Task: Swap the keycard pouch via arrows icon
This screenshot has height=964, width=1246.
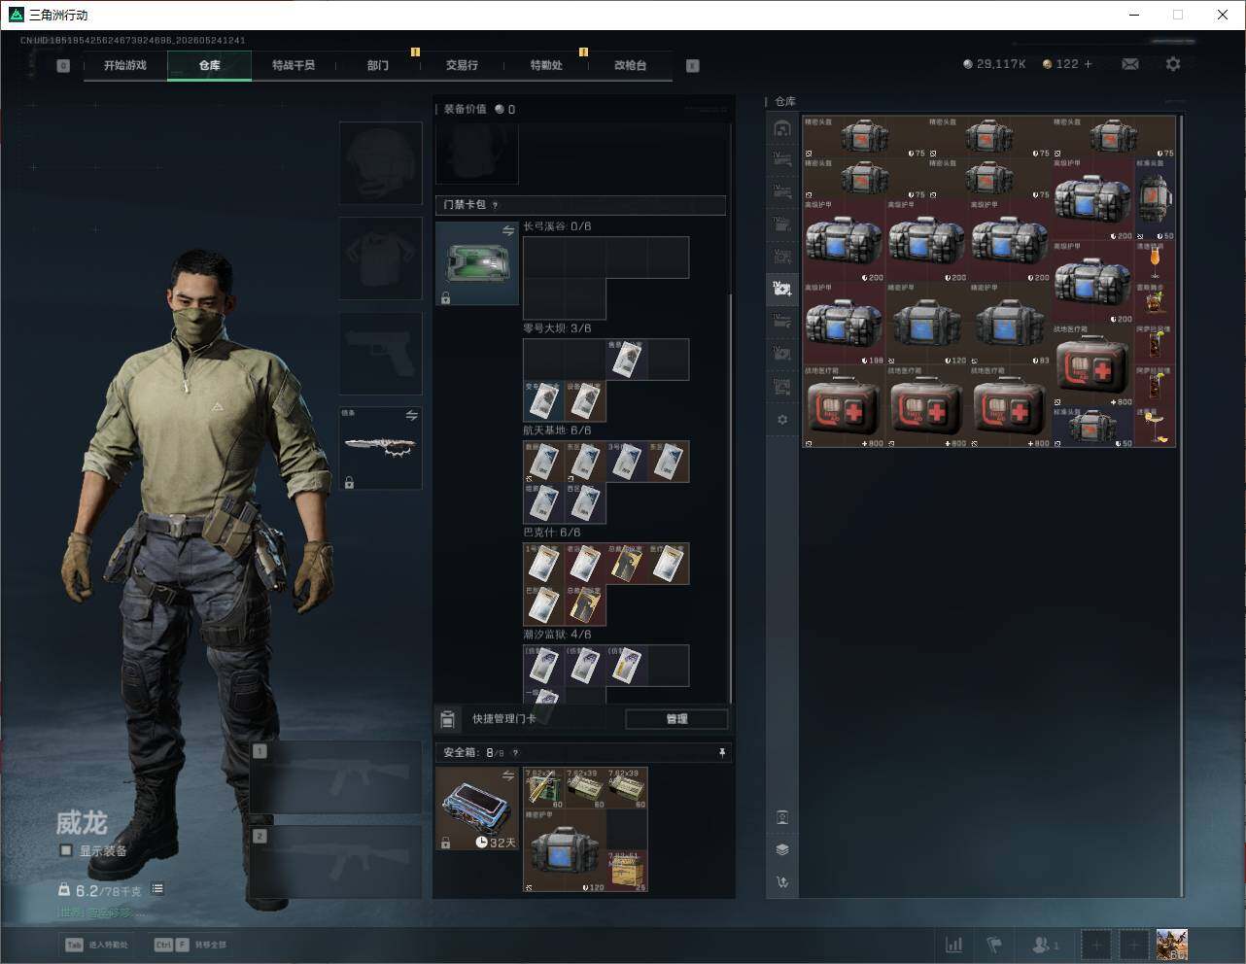Action: click(x=507, y=231)
